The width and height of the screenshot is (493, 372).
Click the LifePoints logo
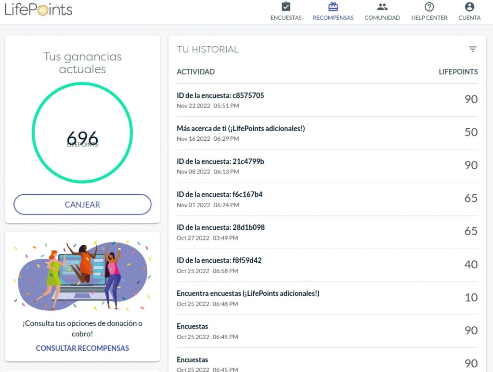click(x=39, y=10)
